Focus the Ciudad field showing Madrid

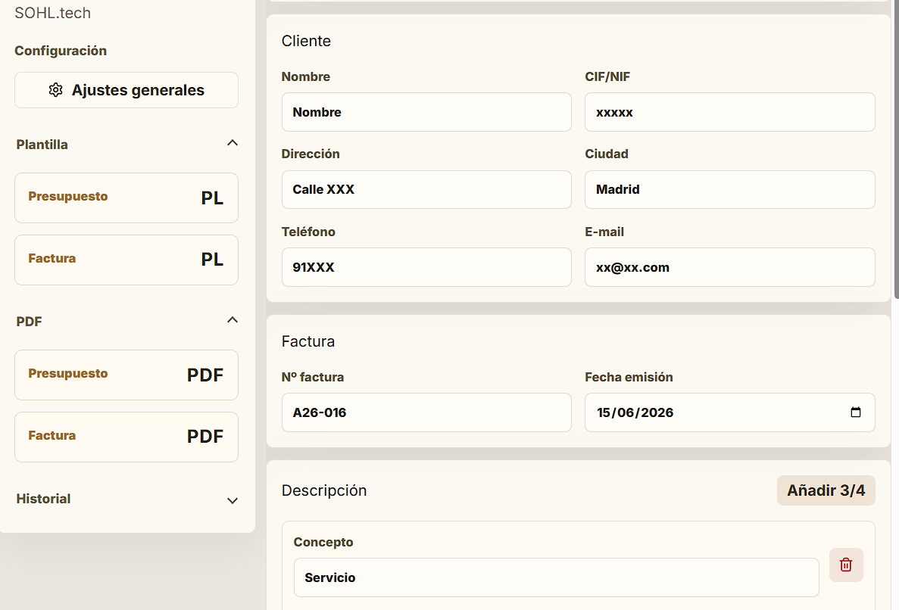coord(730,190)
